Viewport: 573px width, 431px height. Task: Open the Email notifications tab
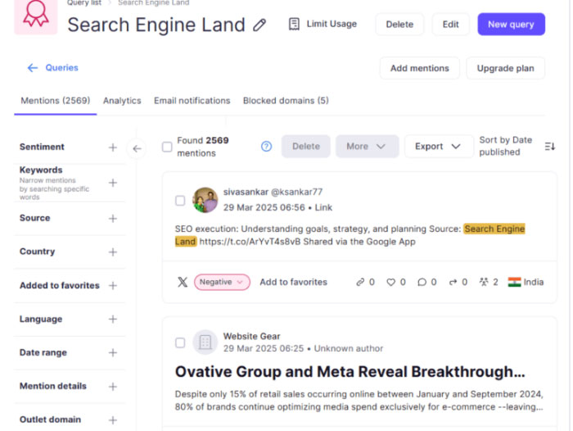(192, 101)
